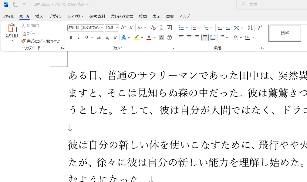Open クリップボード dialog launcher
Screen dimensions: 307x182
(62, 48)
